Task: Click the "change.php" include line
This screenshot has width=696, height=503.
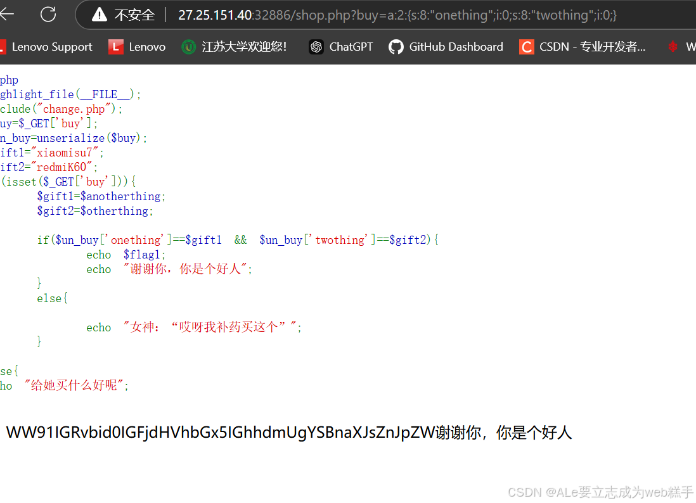Action: tap(61, 109)
